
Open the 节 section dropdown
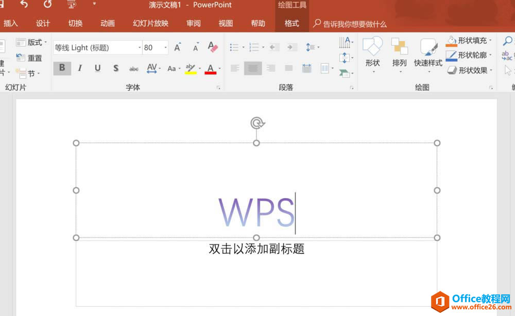28,73
